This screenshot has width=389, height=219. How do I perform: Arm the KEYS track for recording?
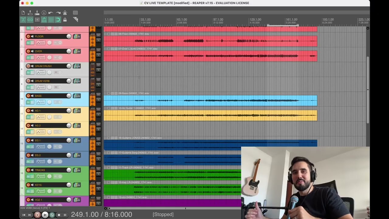coord(28,185)
